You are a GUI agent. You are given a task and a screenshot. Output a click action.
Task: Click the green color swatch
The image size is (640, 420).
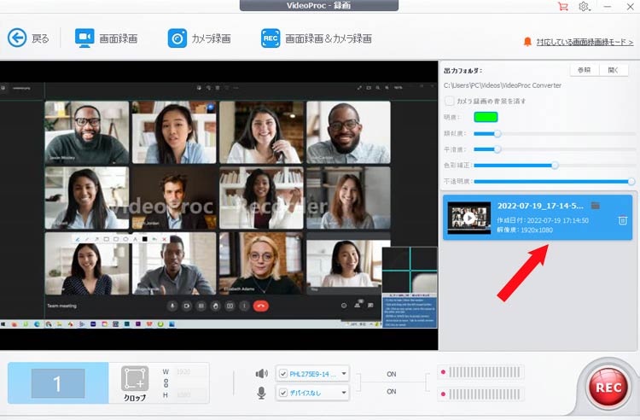pyautogui.click(x=486, y=117)
